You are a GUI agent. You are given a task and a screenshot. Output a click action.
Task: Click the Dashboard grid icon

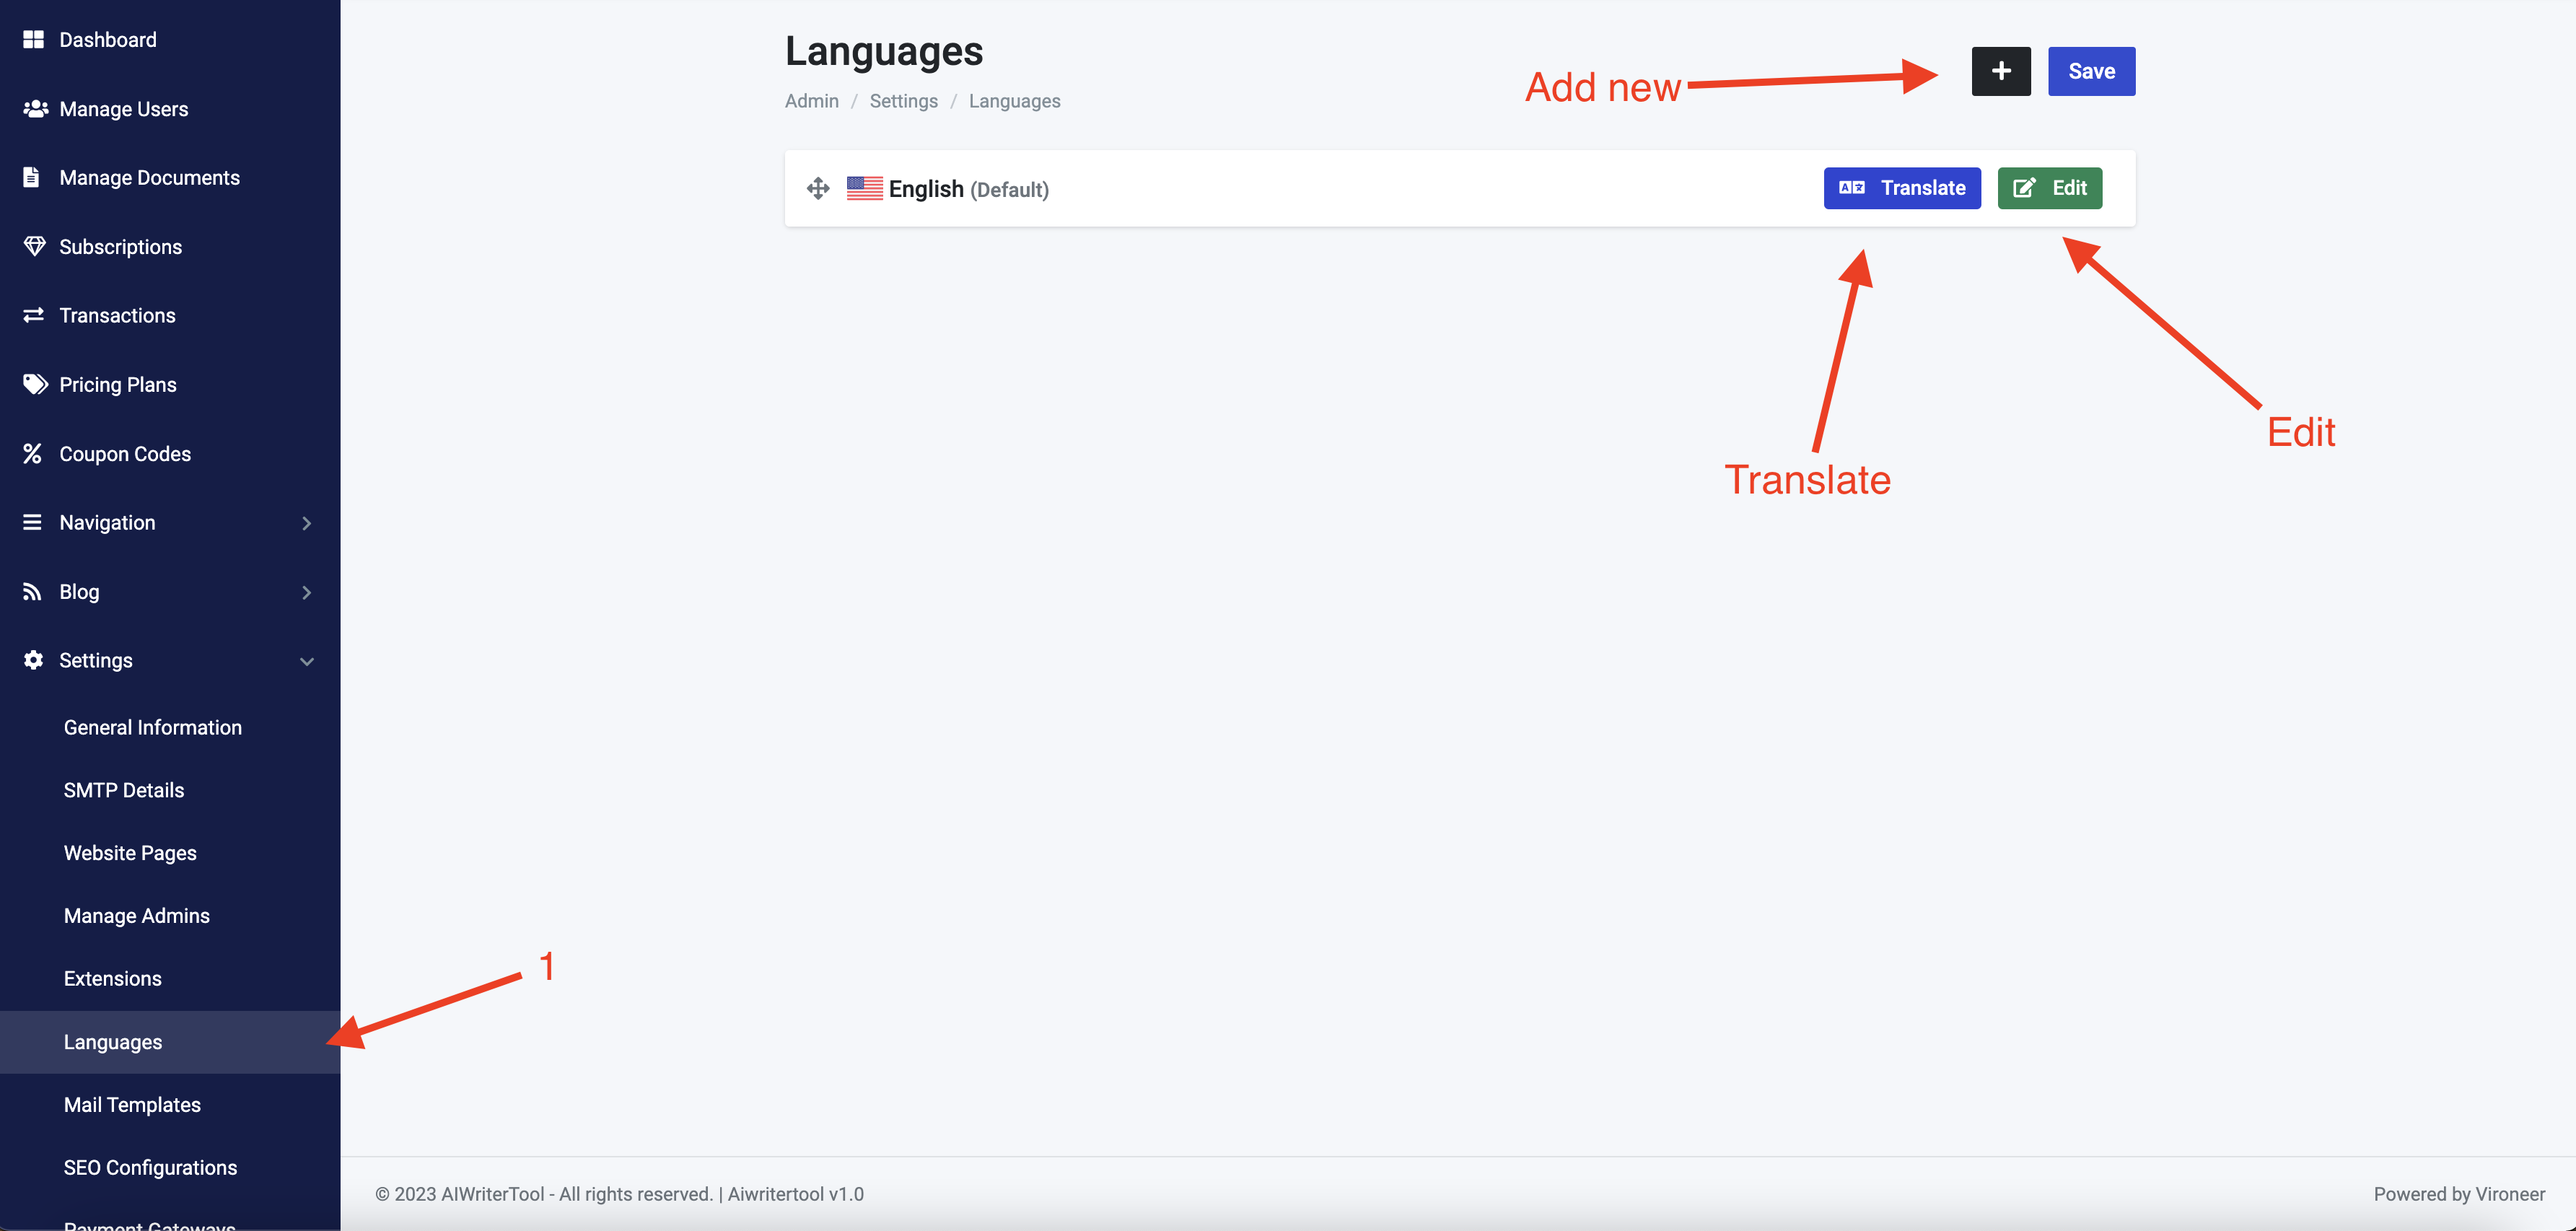34,39
